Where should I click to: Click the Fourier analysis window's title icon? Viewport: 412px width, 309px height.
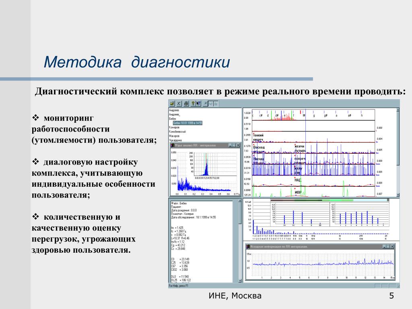[x=173, y=145]
